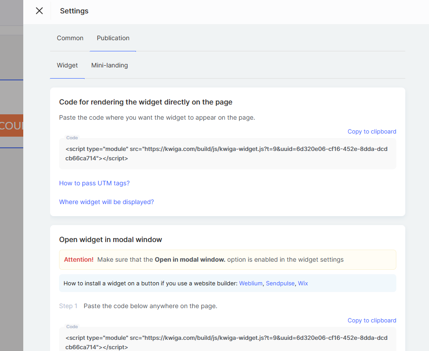Click the 'Open widget in modal window' heading

[x=110, y=240]
